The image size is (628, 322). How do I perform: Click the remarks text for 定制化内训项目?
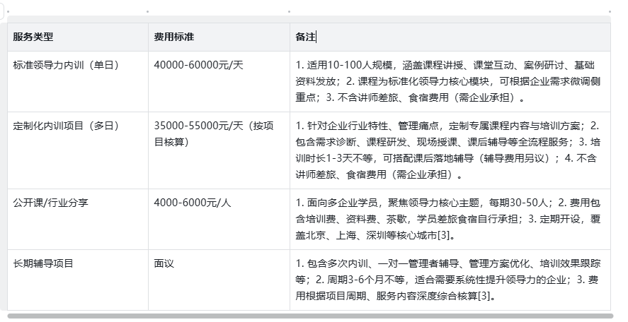point(447,149)
